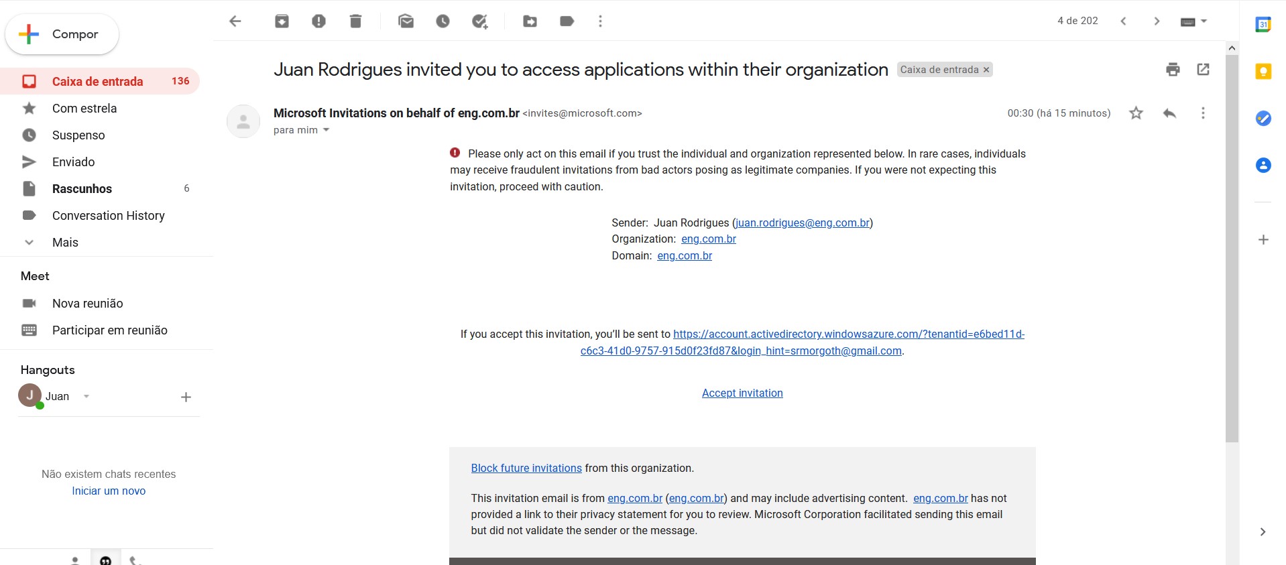The width and height of the screenshot is (1286, 565).
Task: Open Caixa de entrada folder
Action: (100, 81)
